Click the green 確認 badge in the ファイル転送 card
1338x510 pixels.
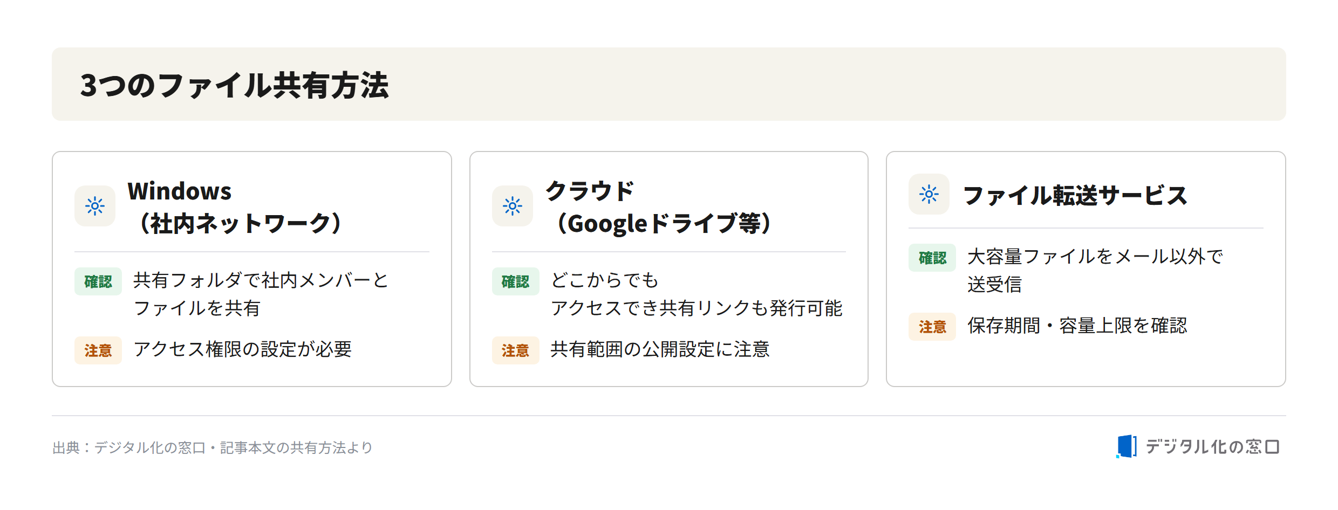click(932, 258)
